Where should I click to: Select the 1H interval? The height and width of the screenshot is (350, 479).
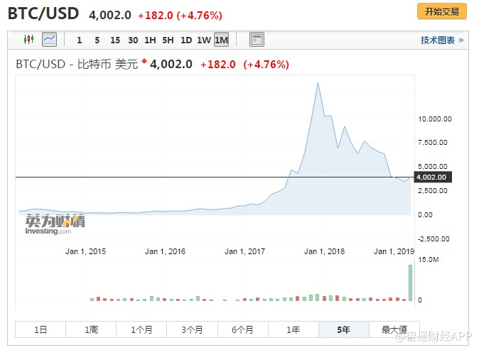pos(150,40)
